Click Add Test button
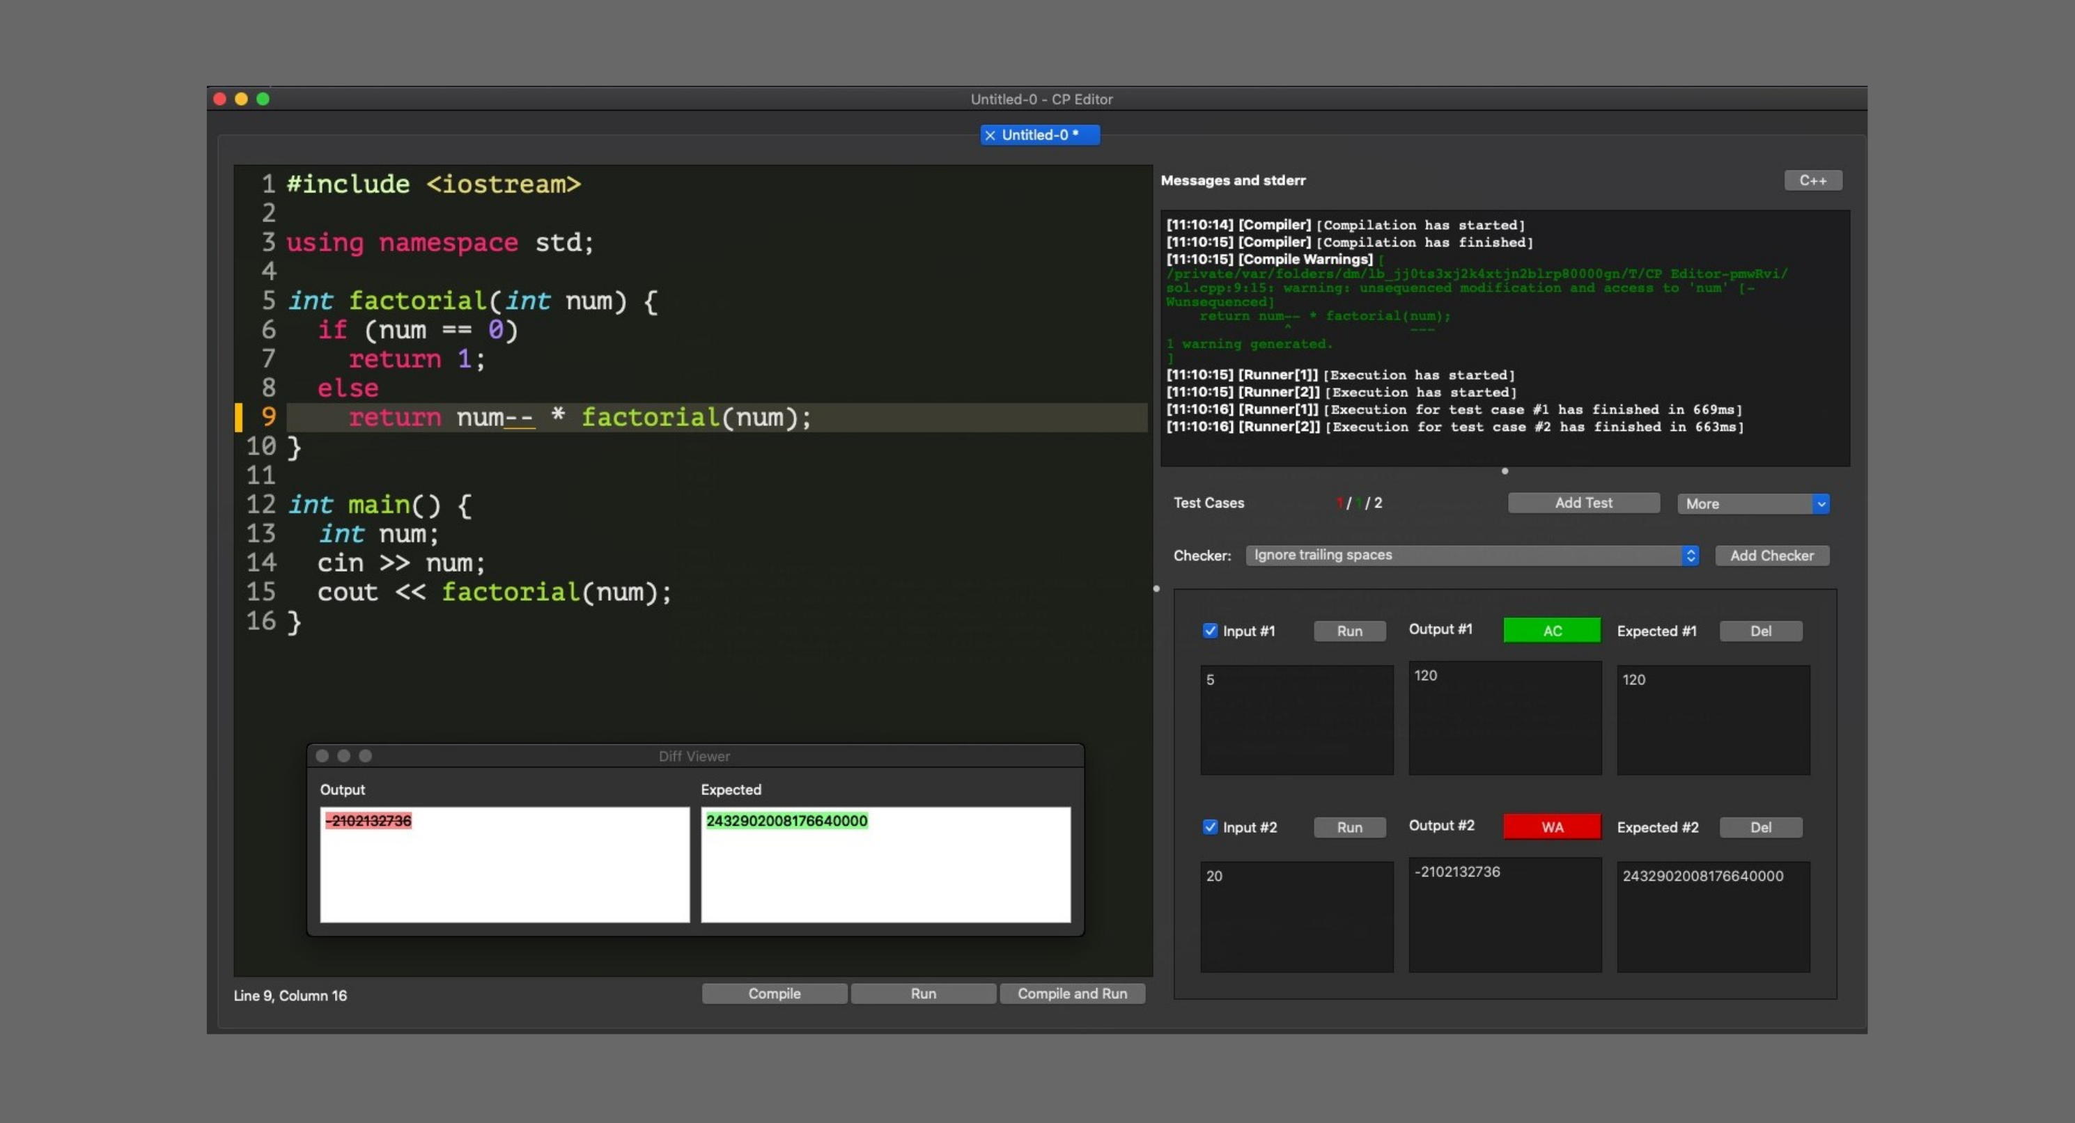This screenshot has width=2075, height=1123. [x=1583, y=503]
